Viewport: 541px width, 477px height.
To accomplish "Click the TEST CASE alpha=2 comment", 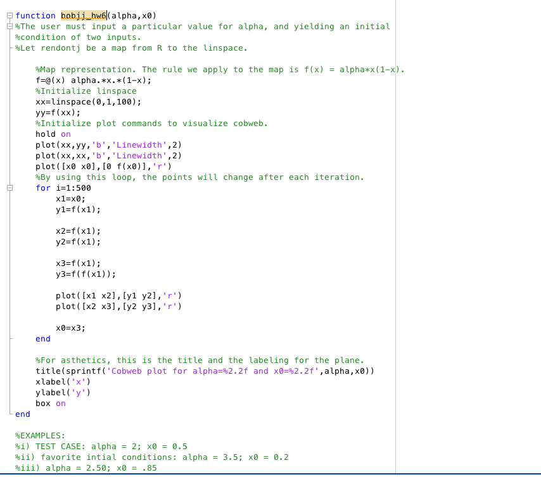I will (x=95, y=446).
